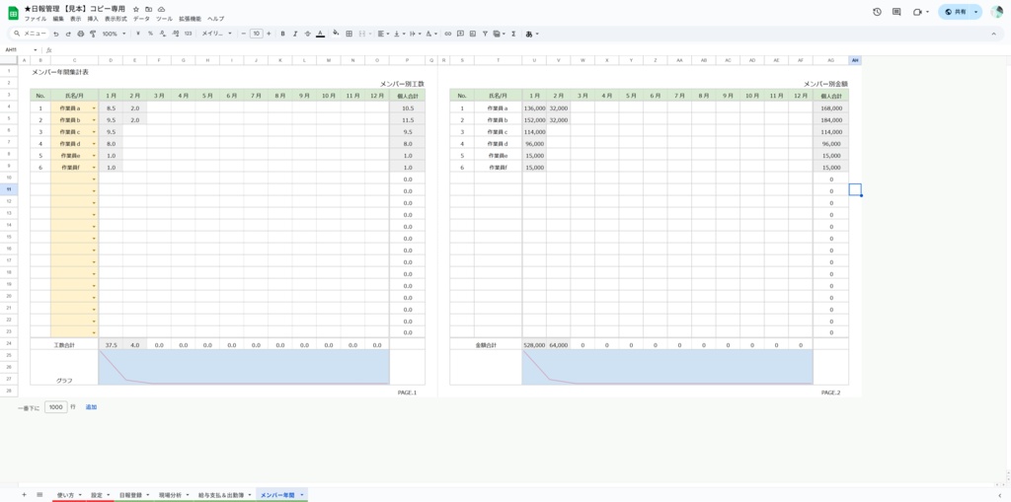Viewport: 1011px width, 502px height.
Task: Open the zoom 100% dropdown
Action: pos(115,34)
